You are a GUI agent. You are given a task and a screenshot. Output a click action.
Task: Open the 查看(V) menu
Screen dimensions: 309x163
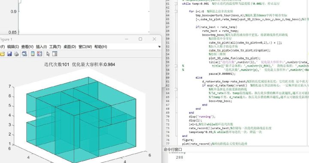pos(27,47)
